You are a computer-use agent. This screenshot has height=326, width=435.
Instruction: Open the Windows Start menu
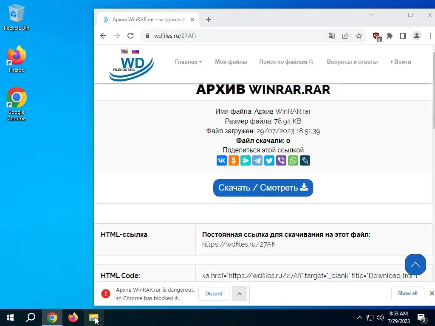tap(10, 318)
